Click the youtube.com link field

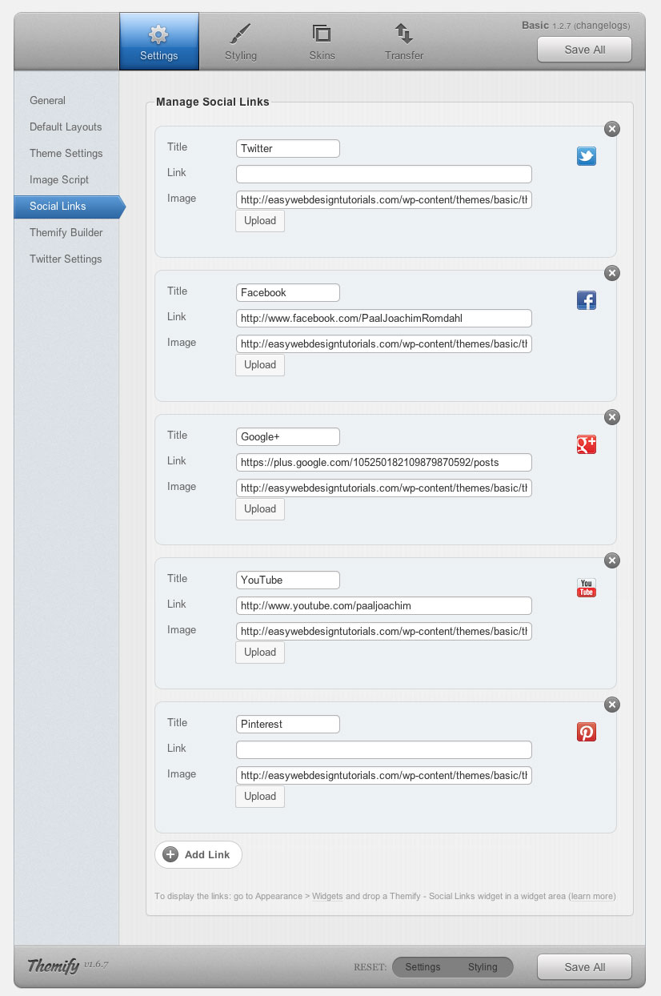click(x=384, y=605)
